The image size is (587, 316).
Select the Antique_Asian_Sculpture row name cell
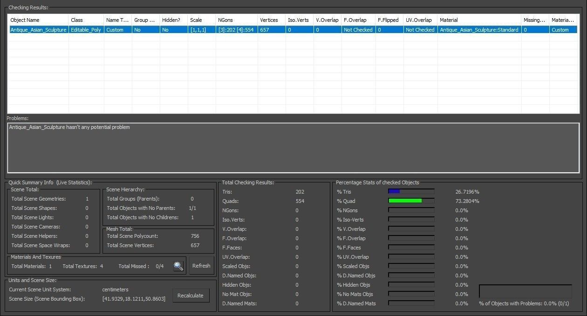[38, 30]
